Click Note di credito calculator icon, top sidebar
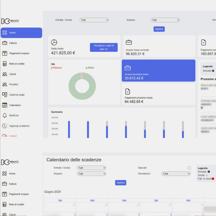Screen dimensions: 216x216 5,64
